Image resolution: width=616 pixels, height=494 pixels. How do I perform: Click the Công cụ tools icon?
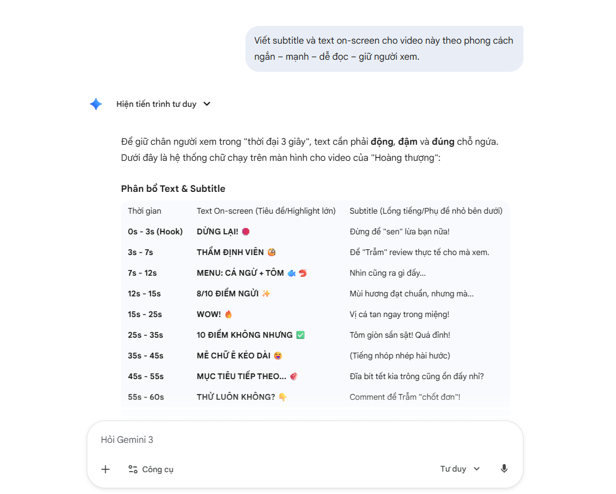(x=133, y=469)
